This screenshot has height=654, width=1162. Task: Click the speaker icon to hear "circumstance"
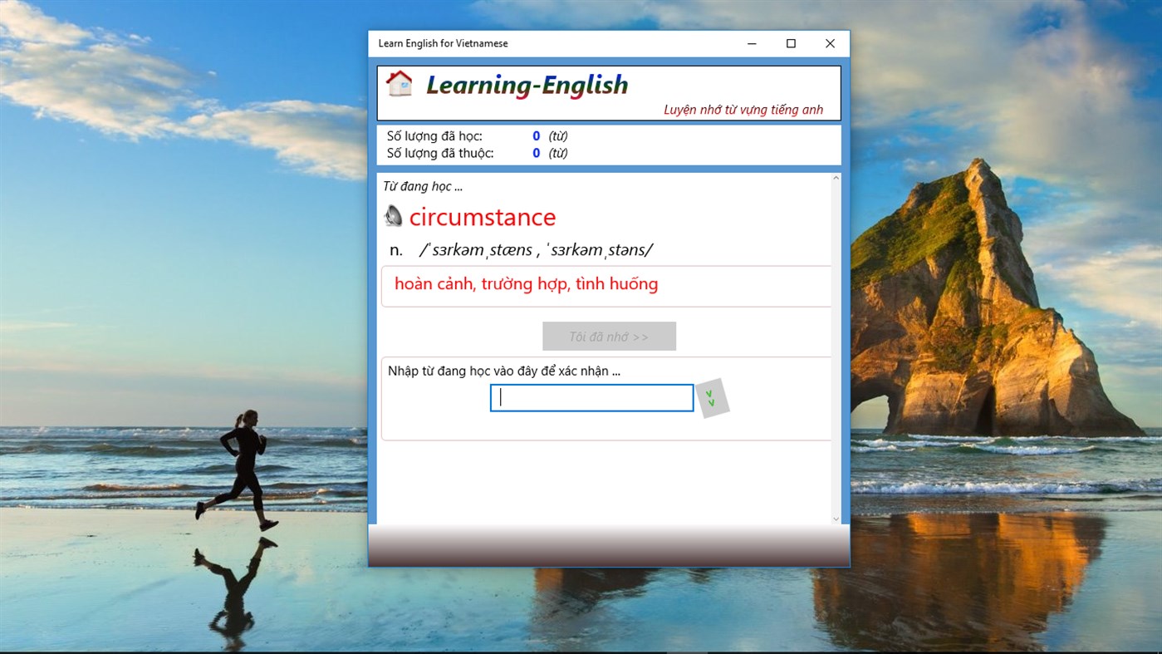pos(394,217)
